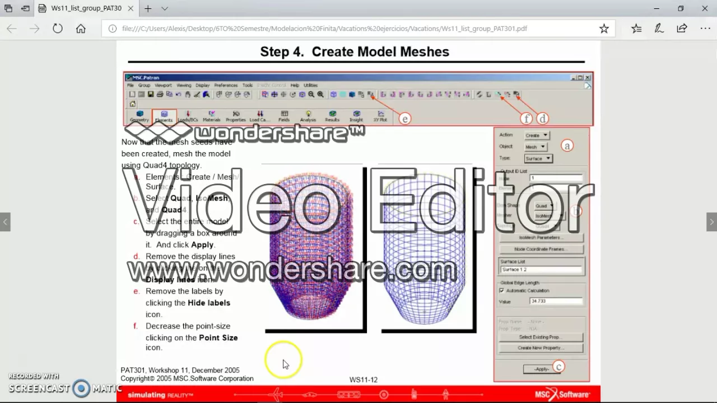Open Patran Viewing menu
717x403 pixels.
click(184, 85)
